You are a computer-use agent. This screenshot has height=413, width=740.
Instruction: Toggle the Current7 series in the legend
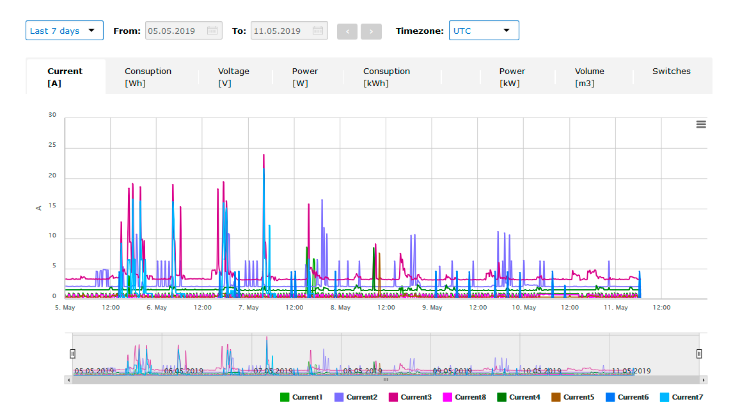click(682, 398)
